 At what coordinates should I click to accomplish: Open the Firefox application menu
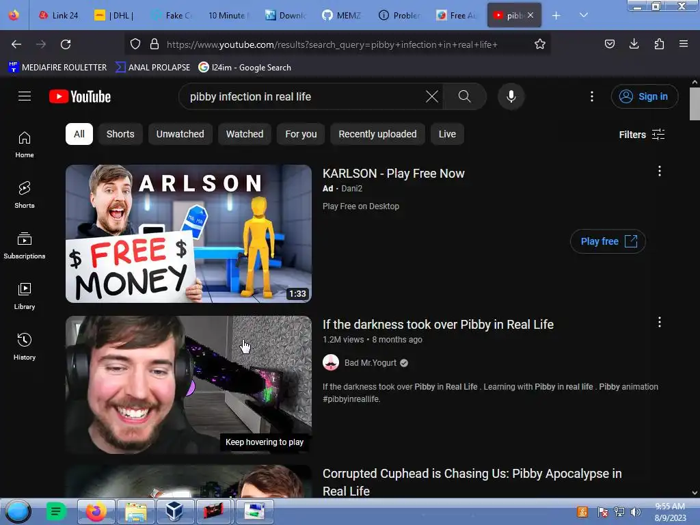pyautogui.click(x=684, y=44)
